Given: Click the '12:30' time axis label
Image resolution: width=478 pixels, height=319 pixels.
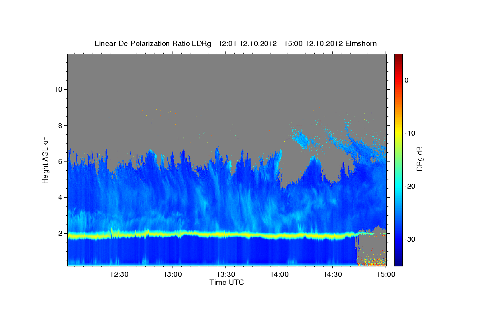Looking at the screenshot, I should (119, 275).
